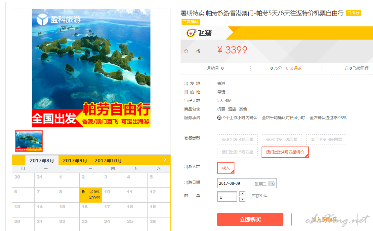Select package 香港出发 4晚四星
This screenshot has height=231, width=373.
(237, 140)
